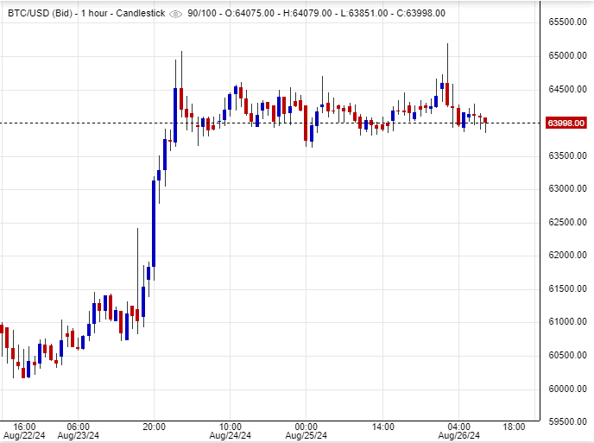The width and height of the screenshot is (594, 443).
Task: Click the 65000.00 price axis label
Action: (568, 56)
